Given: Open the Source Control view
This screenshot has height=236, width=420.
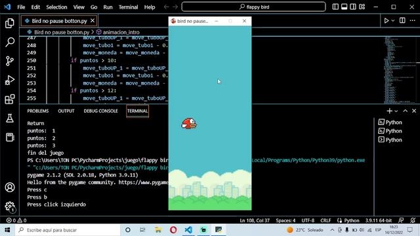Looking at the screenshot, I should pyautogui.click(x=10, y=61).
